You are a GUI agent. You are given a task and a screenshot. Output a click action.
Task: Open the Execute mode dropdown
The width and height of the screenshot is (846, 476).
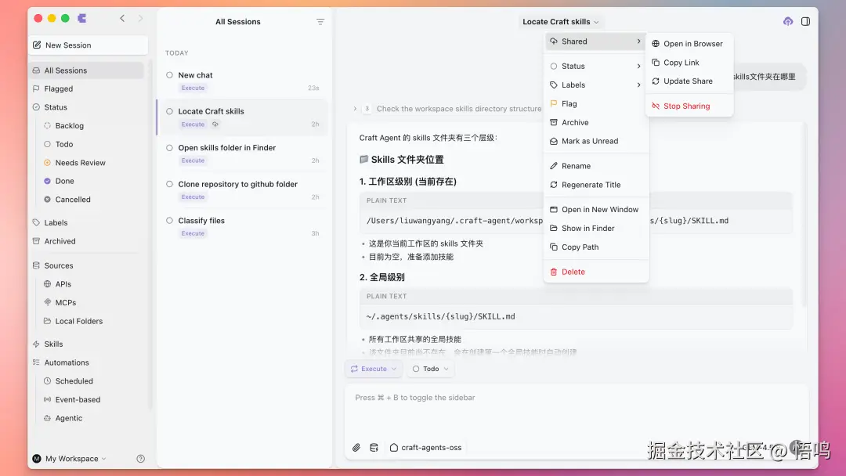374,369
